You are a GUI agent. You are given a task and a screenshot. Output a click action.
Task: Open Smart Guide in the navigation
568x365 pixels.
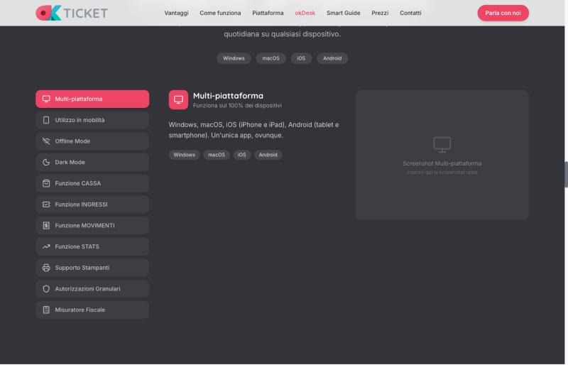point(344,13)
